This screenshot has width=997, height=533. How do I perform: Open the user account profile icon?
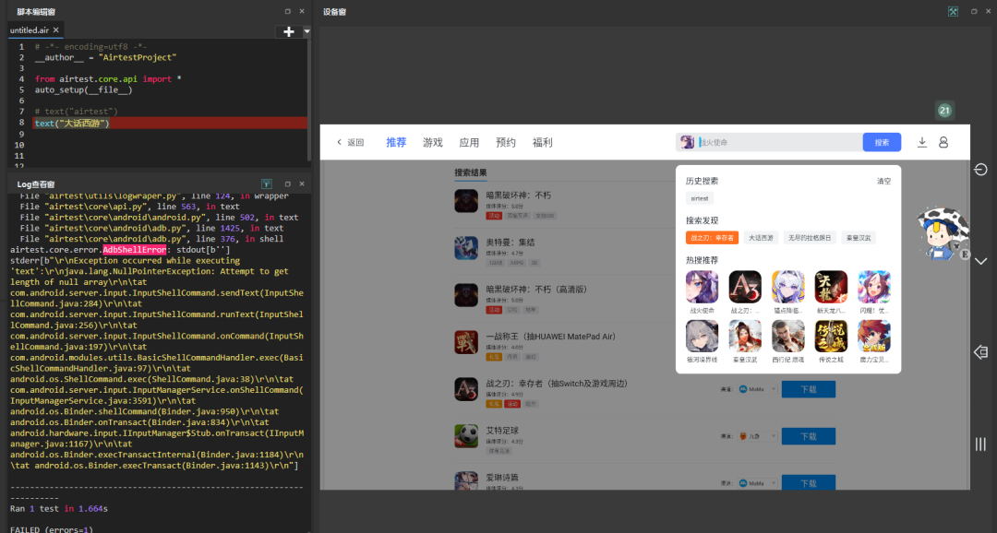[943, 142]
